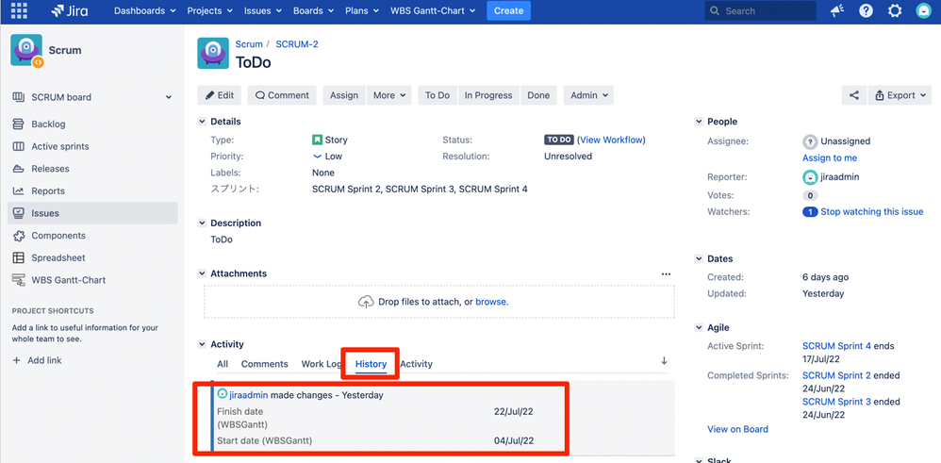Select Issues in the sidebar

pos(92,213)
